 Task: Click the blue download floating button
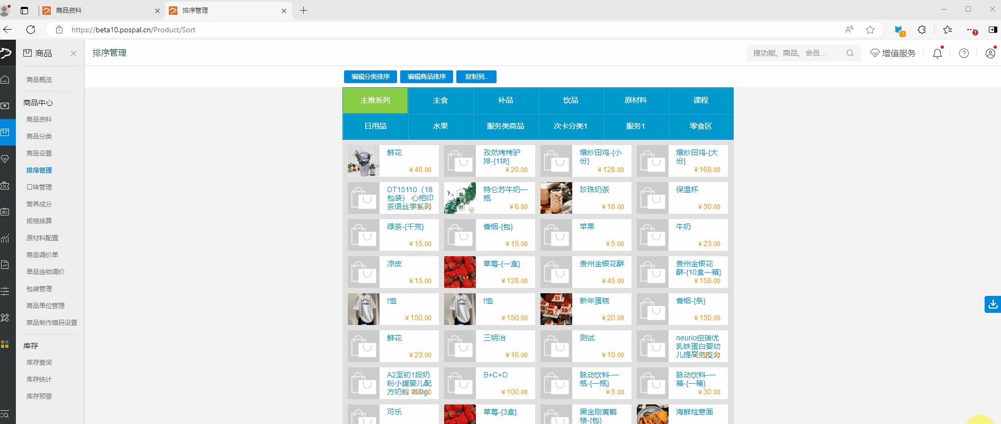(993, 304)
